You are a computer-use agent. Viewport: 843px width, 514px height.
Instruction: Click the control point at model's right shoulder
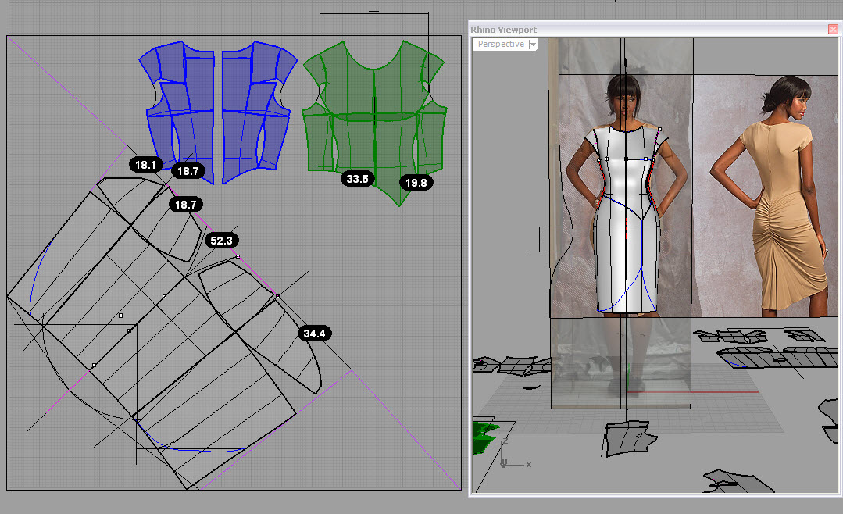[660, 130]
